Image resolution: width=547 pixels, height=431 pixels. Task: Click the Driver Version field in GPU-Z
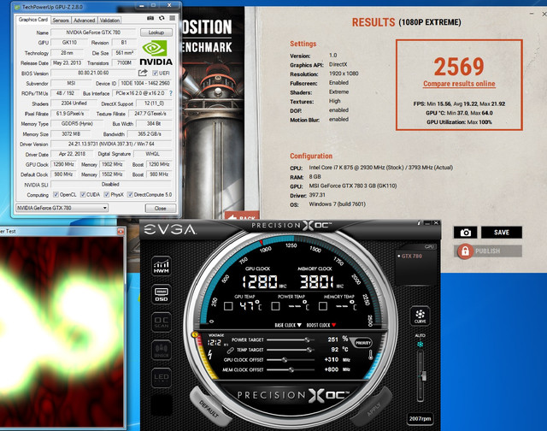click(x=111, y=144)
